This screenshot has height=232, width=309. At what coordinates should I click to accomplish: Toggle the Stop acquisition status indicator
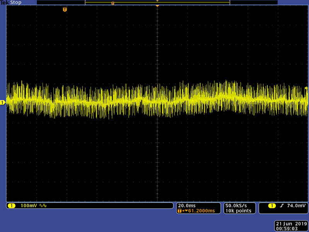point(17,2)
